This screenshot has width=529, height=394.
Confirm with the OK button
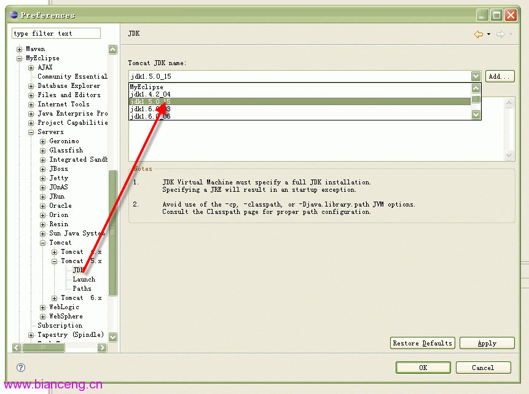pyautogui.click(x=423, y=368)
